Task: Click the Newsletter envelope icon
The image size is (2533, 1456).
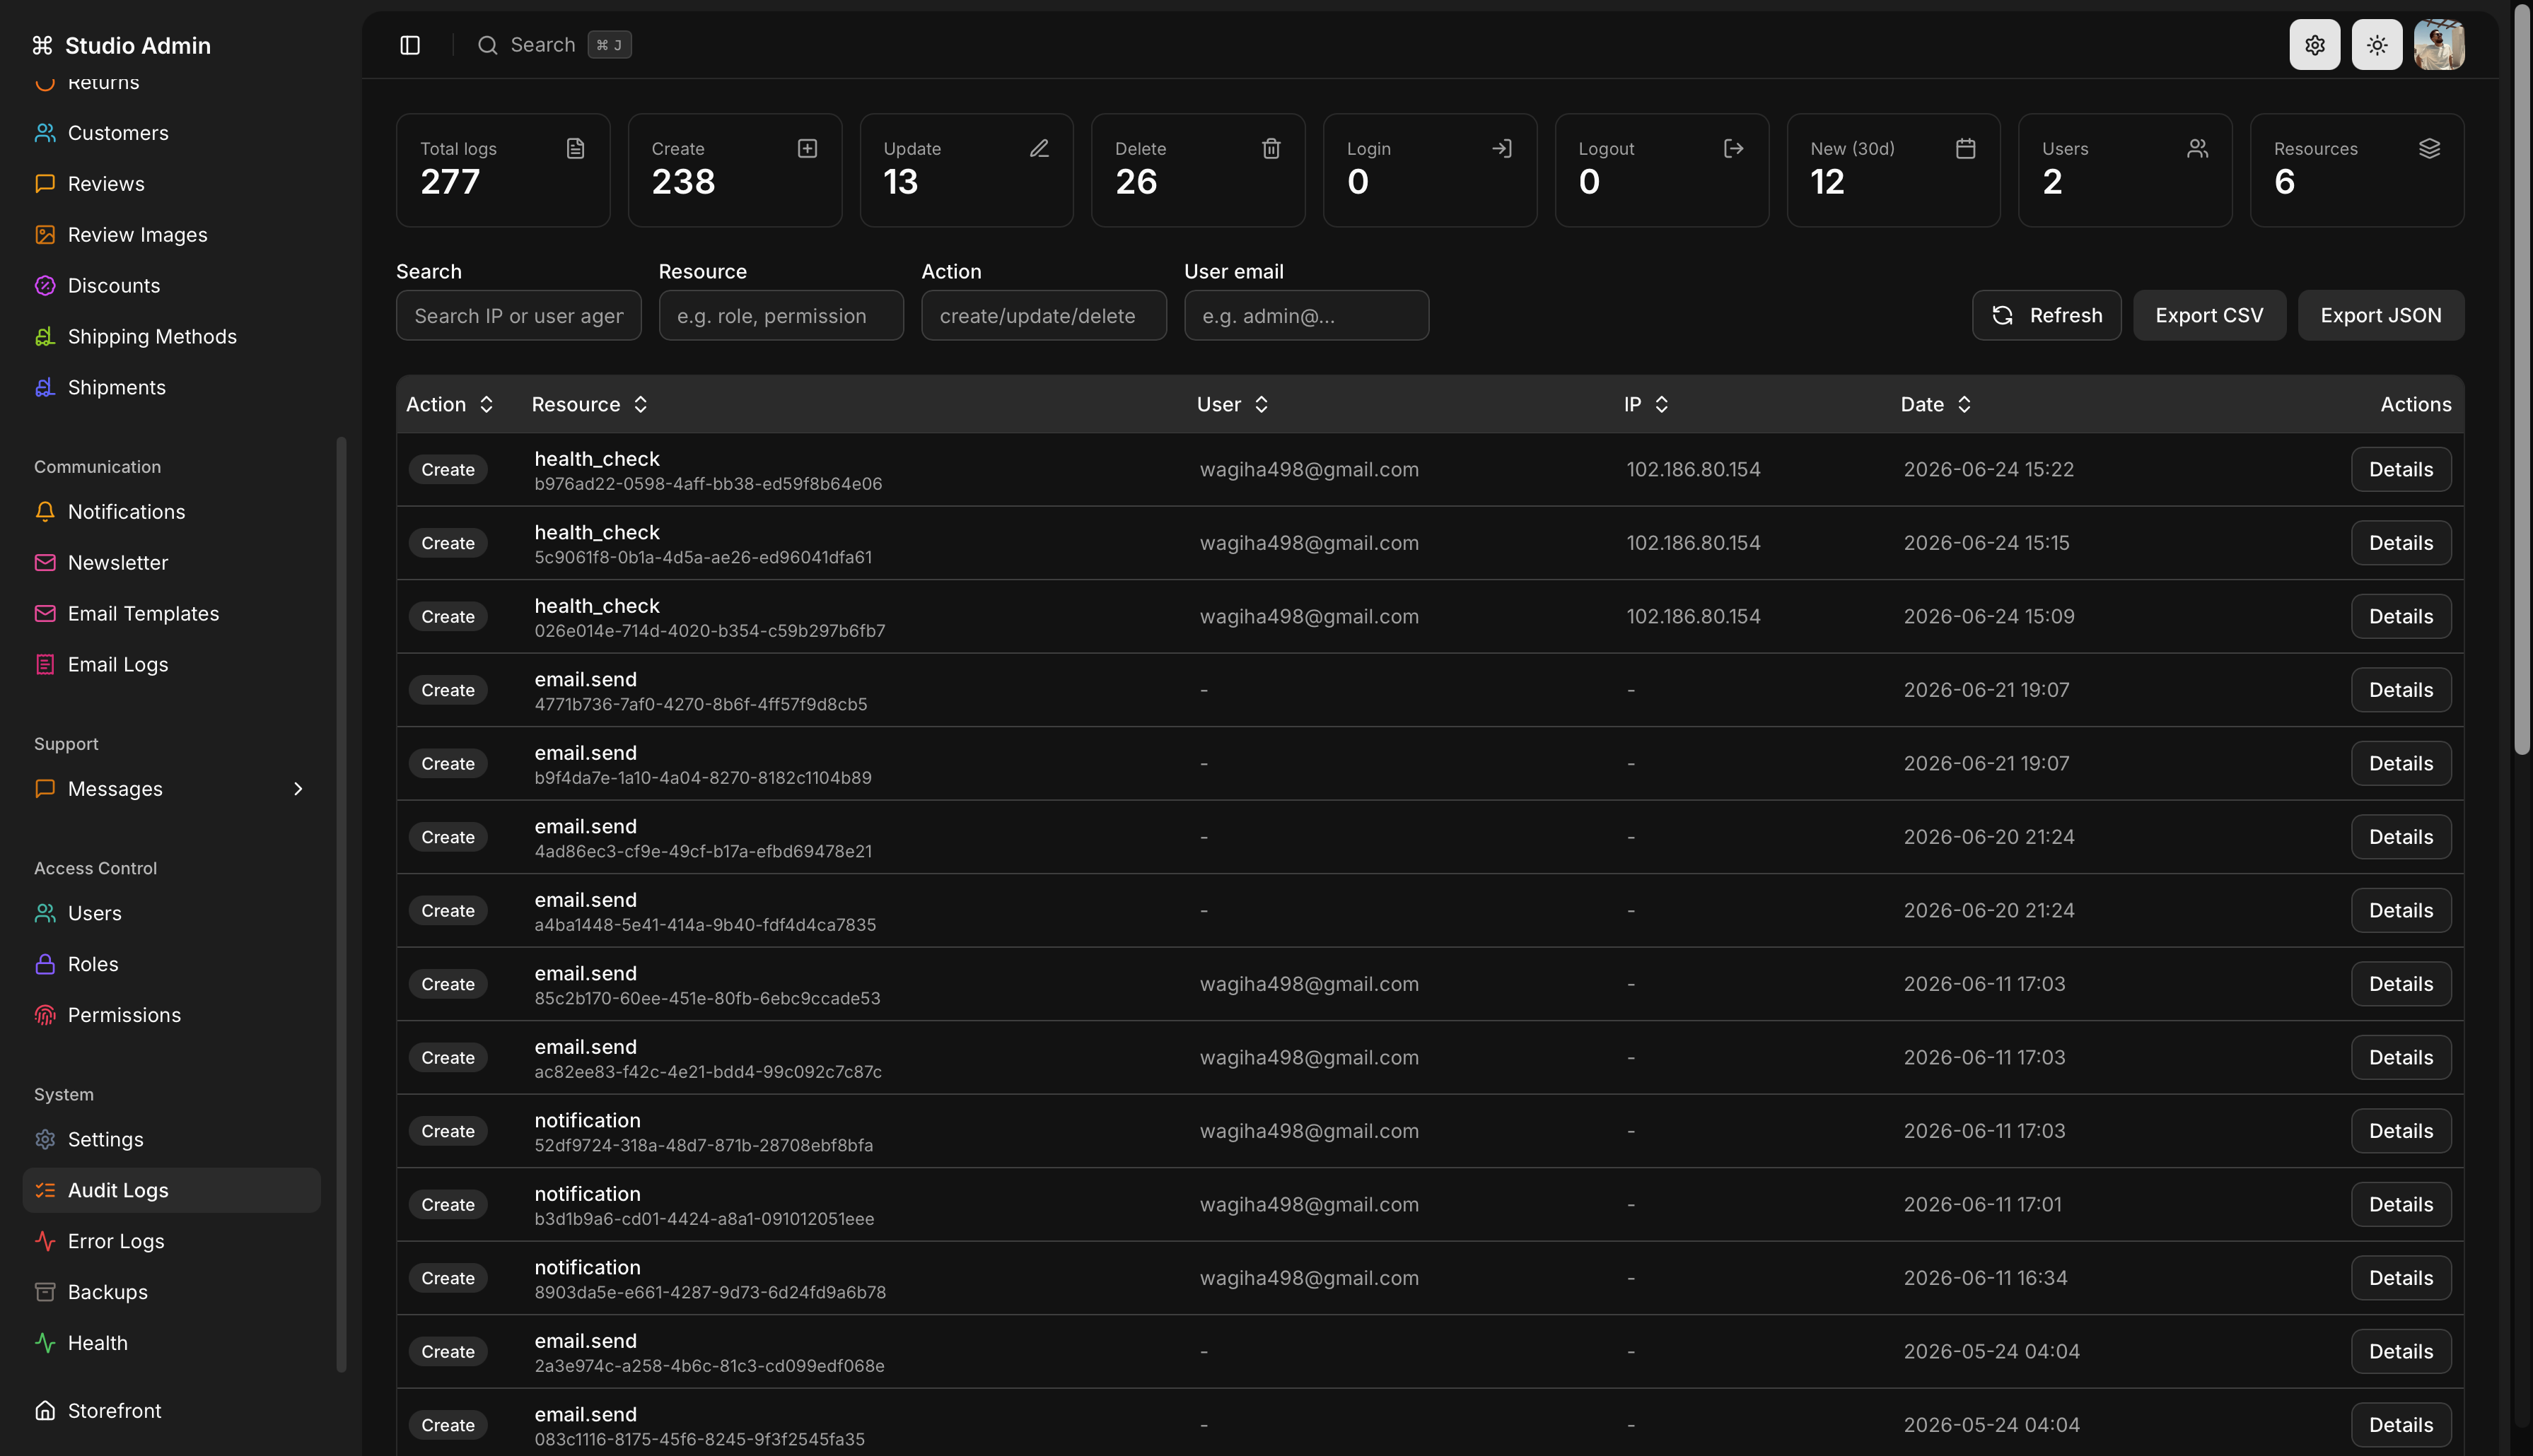Action: point(45,563)
